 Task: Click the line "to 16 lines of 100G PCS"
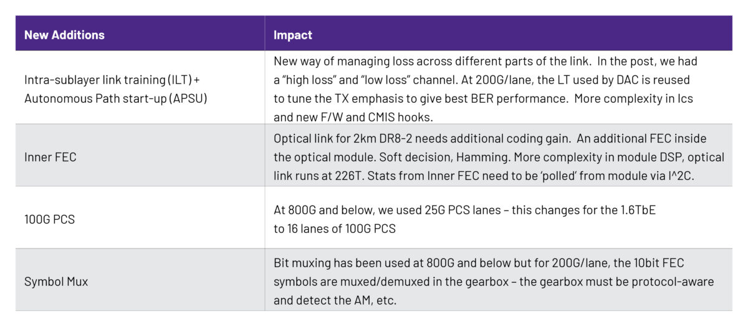(x=334, y=229)
